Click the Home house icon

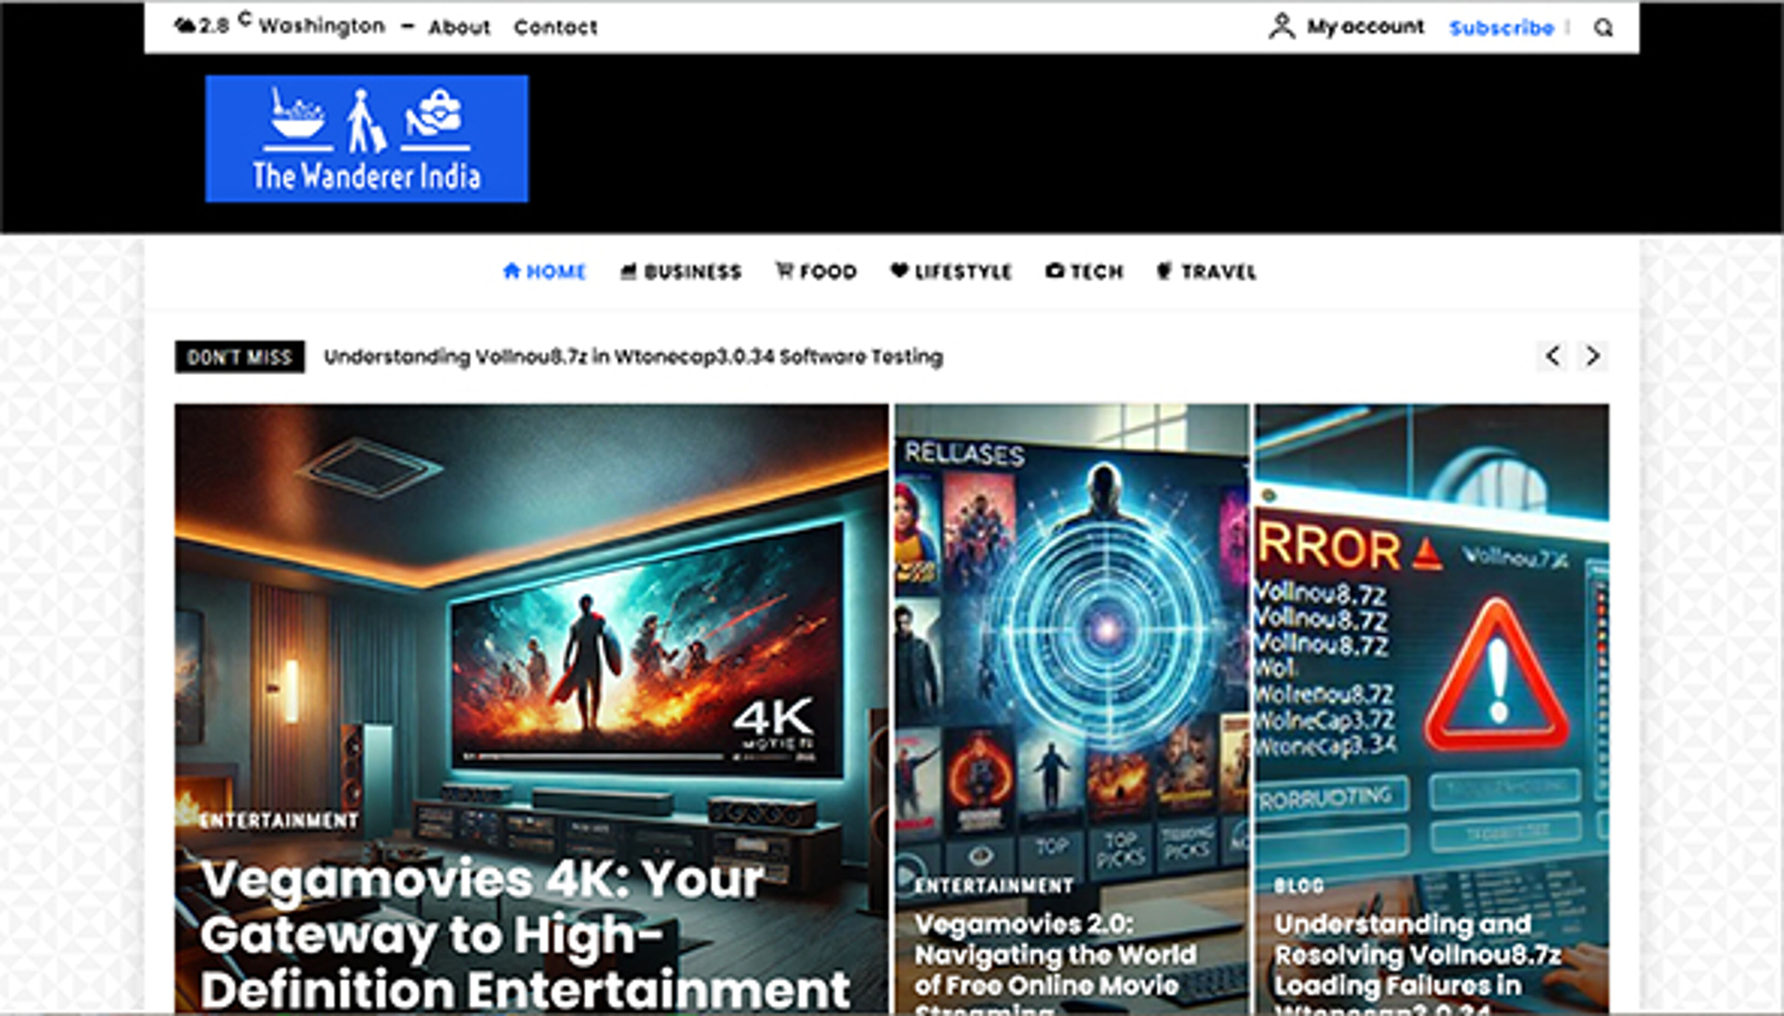coord(512,271)
